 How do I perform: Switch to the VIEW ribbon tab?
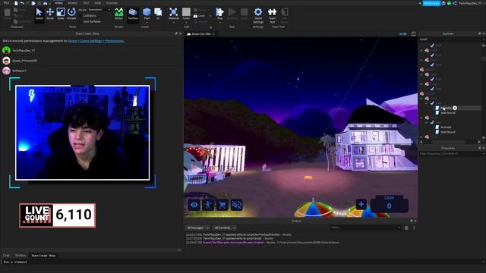click(98, 3)
